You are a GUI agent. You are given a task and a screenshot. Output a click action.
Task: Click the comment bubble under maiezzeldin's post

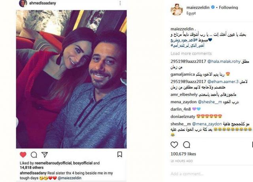pyautogui.click(x=187, y=145)
